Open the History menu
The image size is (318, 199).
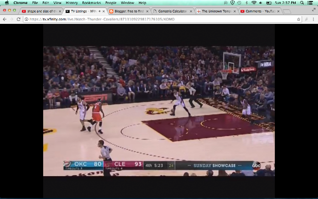point(72,3)
